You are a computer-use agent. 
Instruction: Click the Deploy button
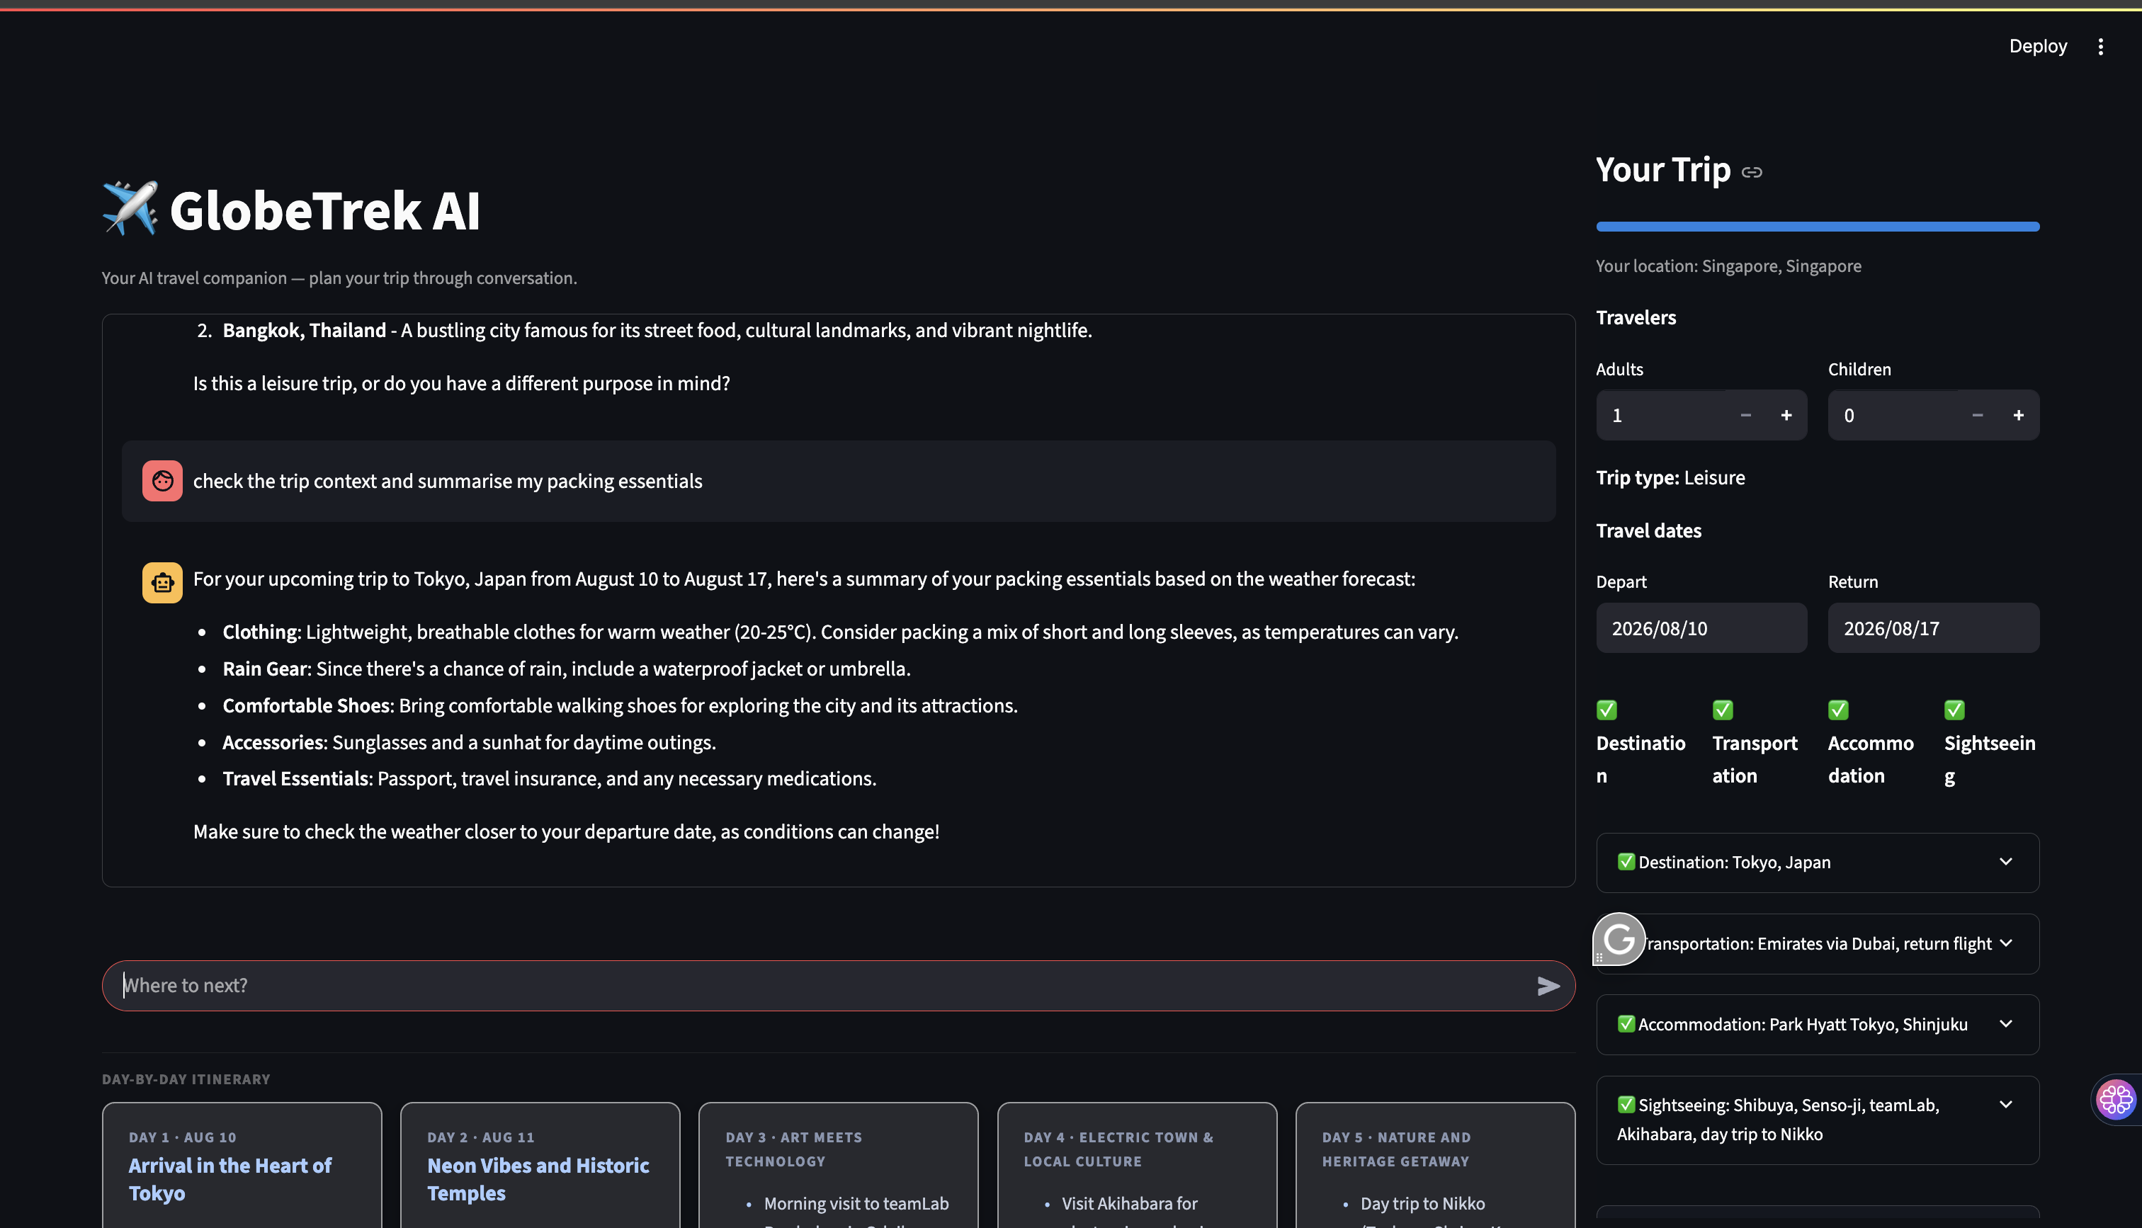2037,47
